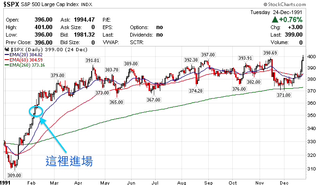Image resolution: width=316 pixels, height=185 pixels.
Task: Click the Dec label on the time axis
Action: point(284,183)
